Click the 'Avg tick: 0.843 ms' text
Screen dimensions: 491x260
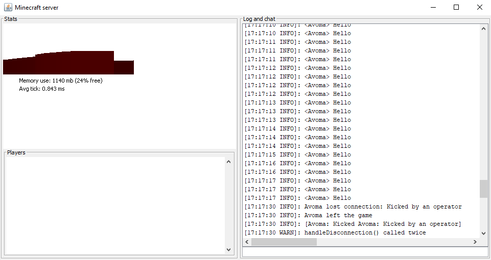[x=42, y=89]
